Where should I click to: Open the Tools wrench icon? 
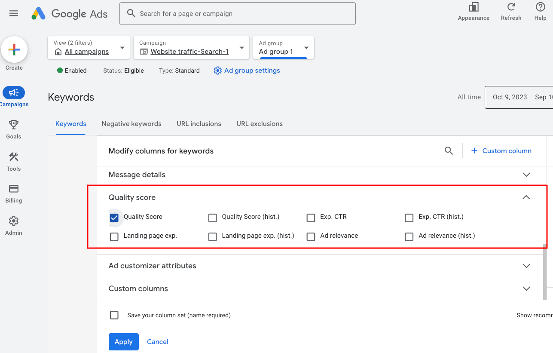pyautogui.click(x=14, y=157)
